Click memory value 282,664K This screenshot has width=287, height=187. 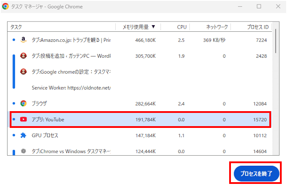(145, 104)
